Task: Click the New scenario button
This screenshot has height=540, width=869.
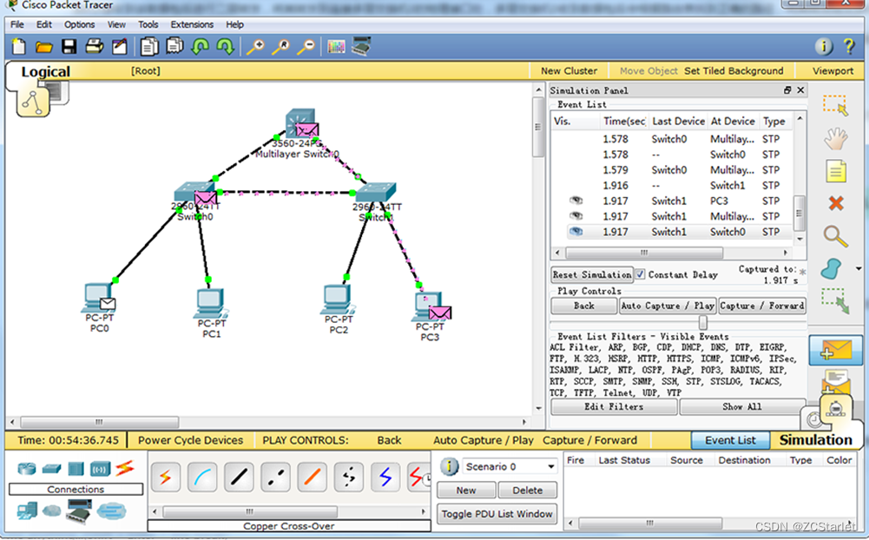Action: (x=466, y=491)
